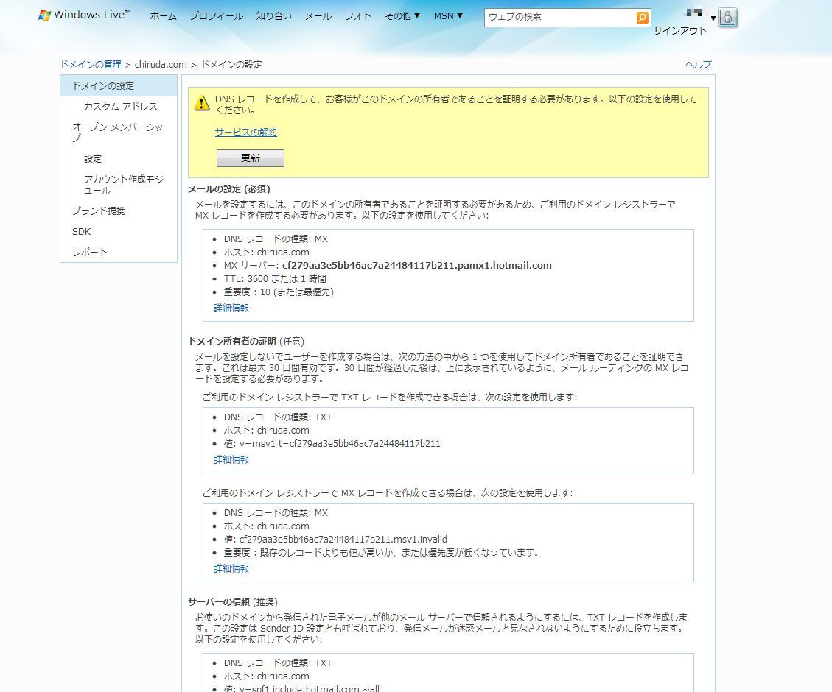
Task: Open 知り合い in the top navigation
Action: [274, 16]
